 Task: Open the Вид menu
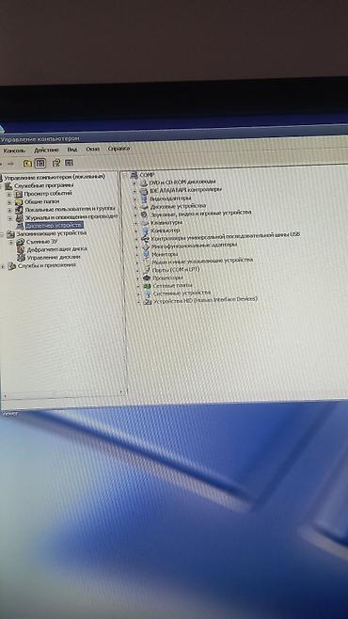[x=71, y=150]
